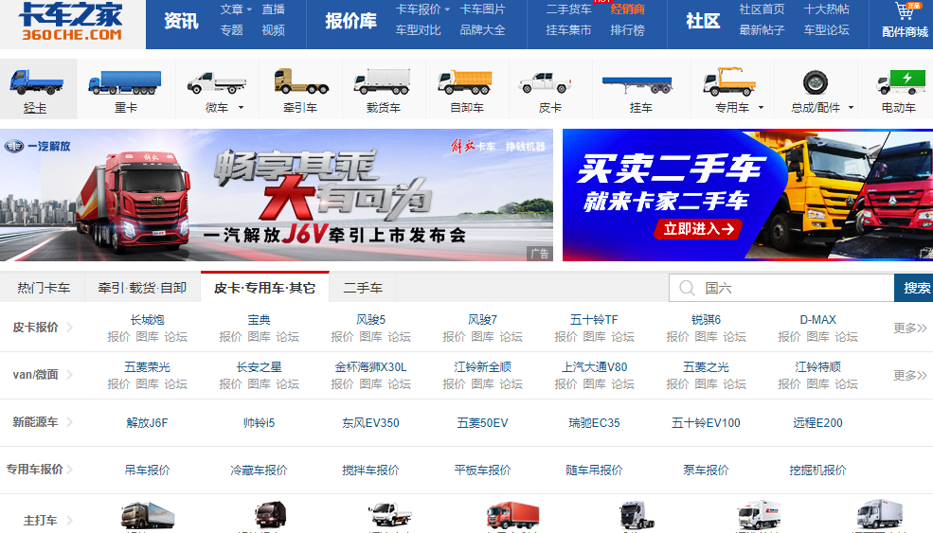Open 报价 under 宝典

(x=230, y=337)
